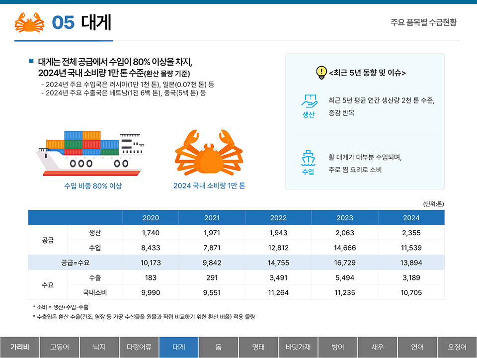Click the currently active 대게 tab
Screen dimensions: 477x358
(178, 347)
